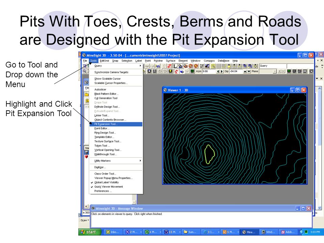Click the yellow closed contour in Viewer 1
This screenshot has height=243, width=324.
point(210,154)
